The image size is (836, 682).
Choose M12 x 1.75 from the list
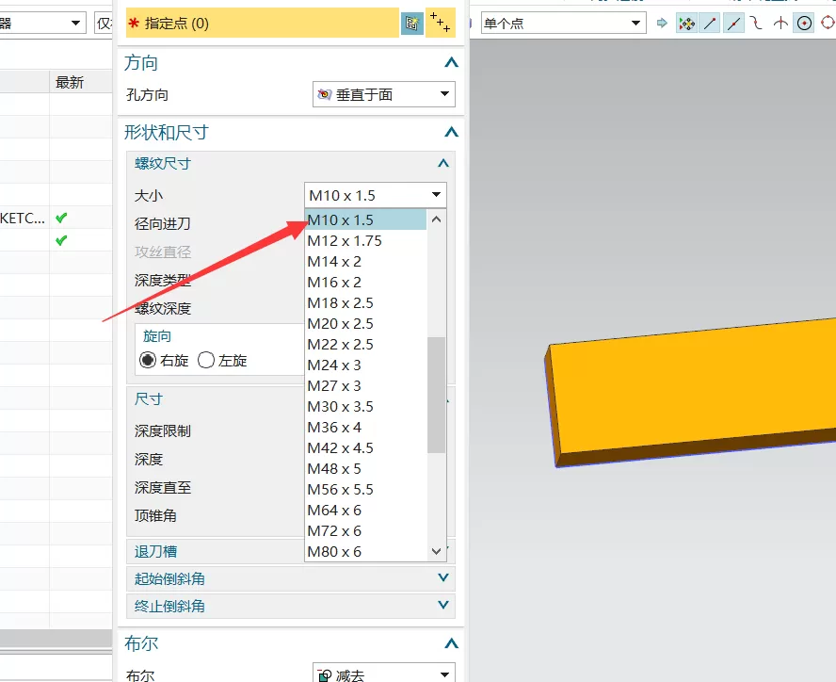pyautogui.click(x=365, y=240)
